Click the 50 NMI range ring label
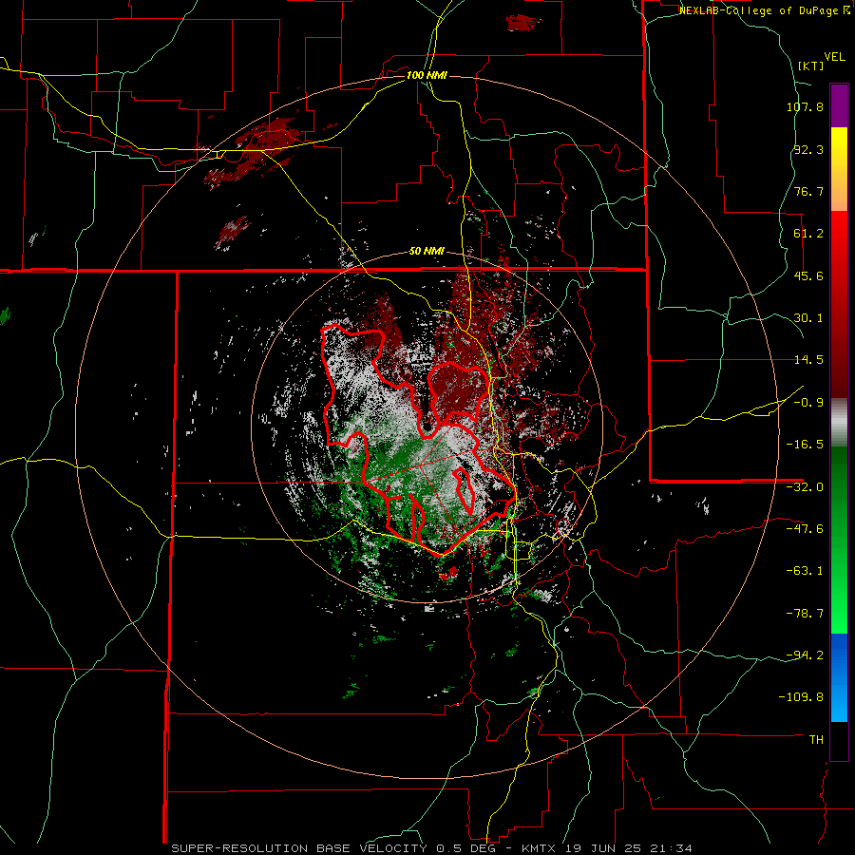Image resolution: width=855 pixels, height=855 pixels. coord(427,252)
